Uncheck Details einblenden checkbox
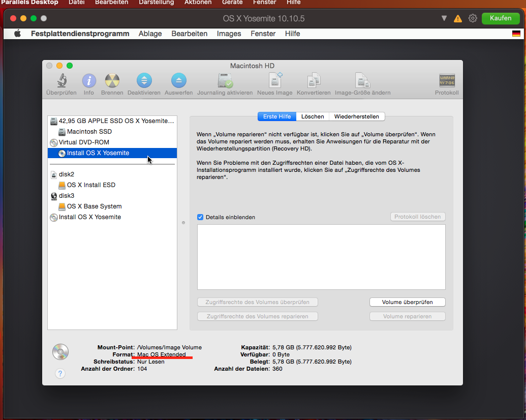526x420 pixels. click(x=200, y=217)
